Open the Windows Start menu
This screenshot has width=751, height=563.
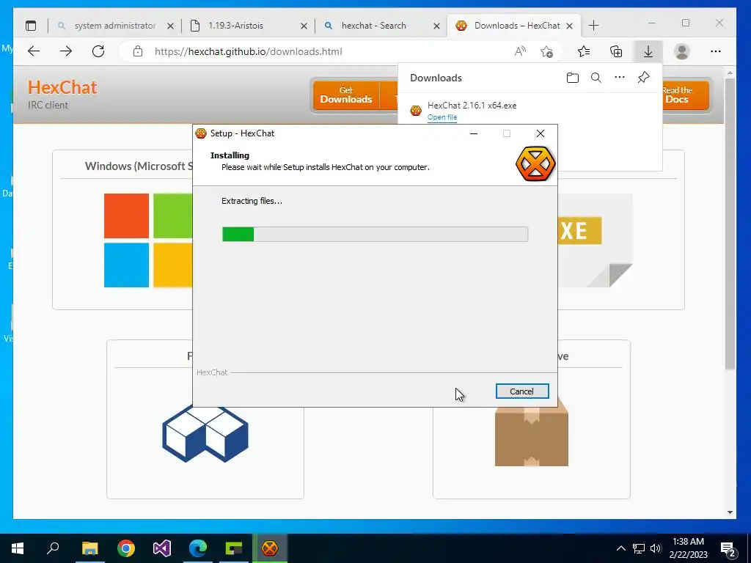coord(18,548)
